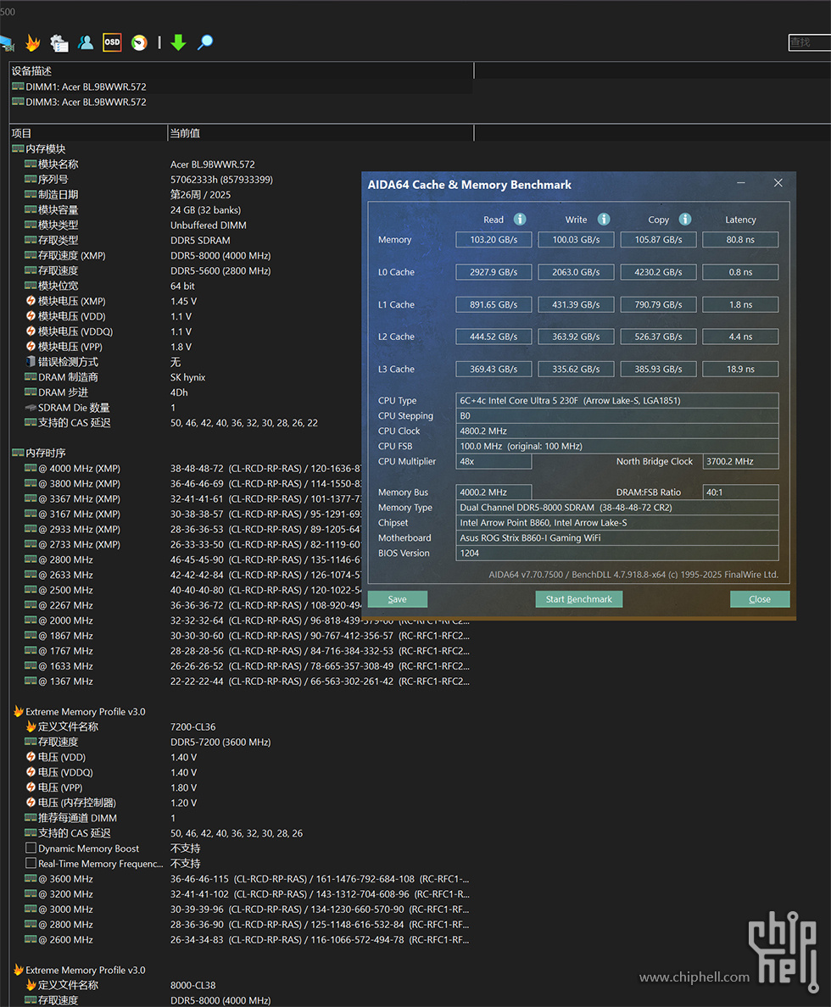This screenshot has height=1007, width=831.
Task: Select the 模块电压 (VDDQ) row
Action: pyautogui.click(x=187, y=331)
